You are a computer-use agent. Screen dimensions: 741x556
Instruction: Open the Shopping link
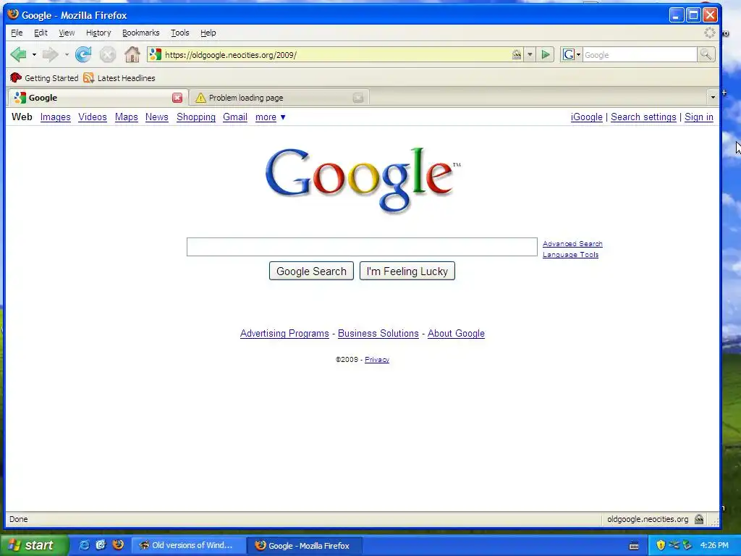click(x=196, y=117)
